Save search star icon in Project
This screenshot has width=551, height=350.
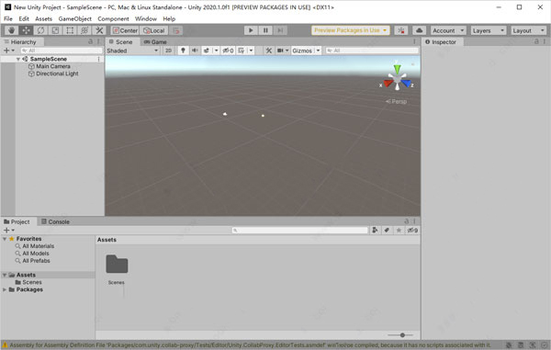[x=399, y=231]
